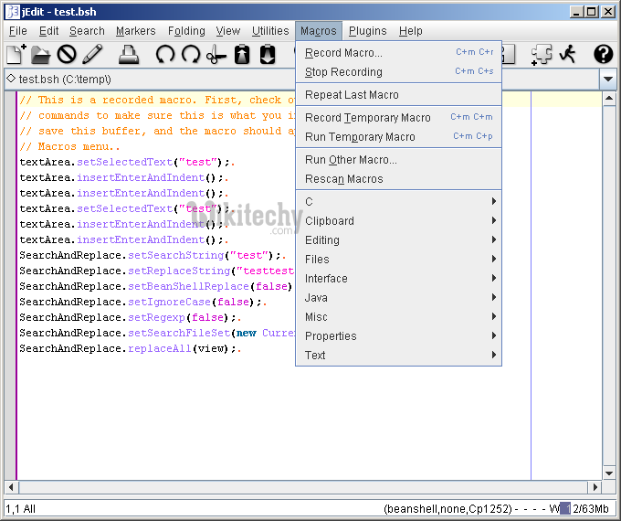Open the Plugins menu

[367, 31]
